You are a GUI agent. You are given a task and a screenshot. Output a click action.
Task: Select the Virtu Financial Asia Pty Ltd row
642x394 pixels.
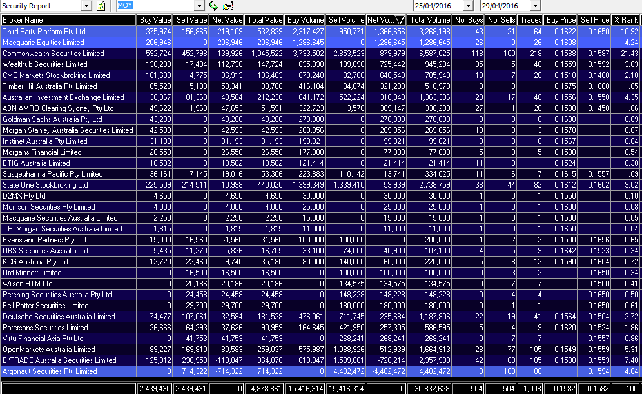tap(320, 339)
